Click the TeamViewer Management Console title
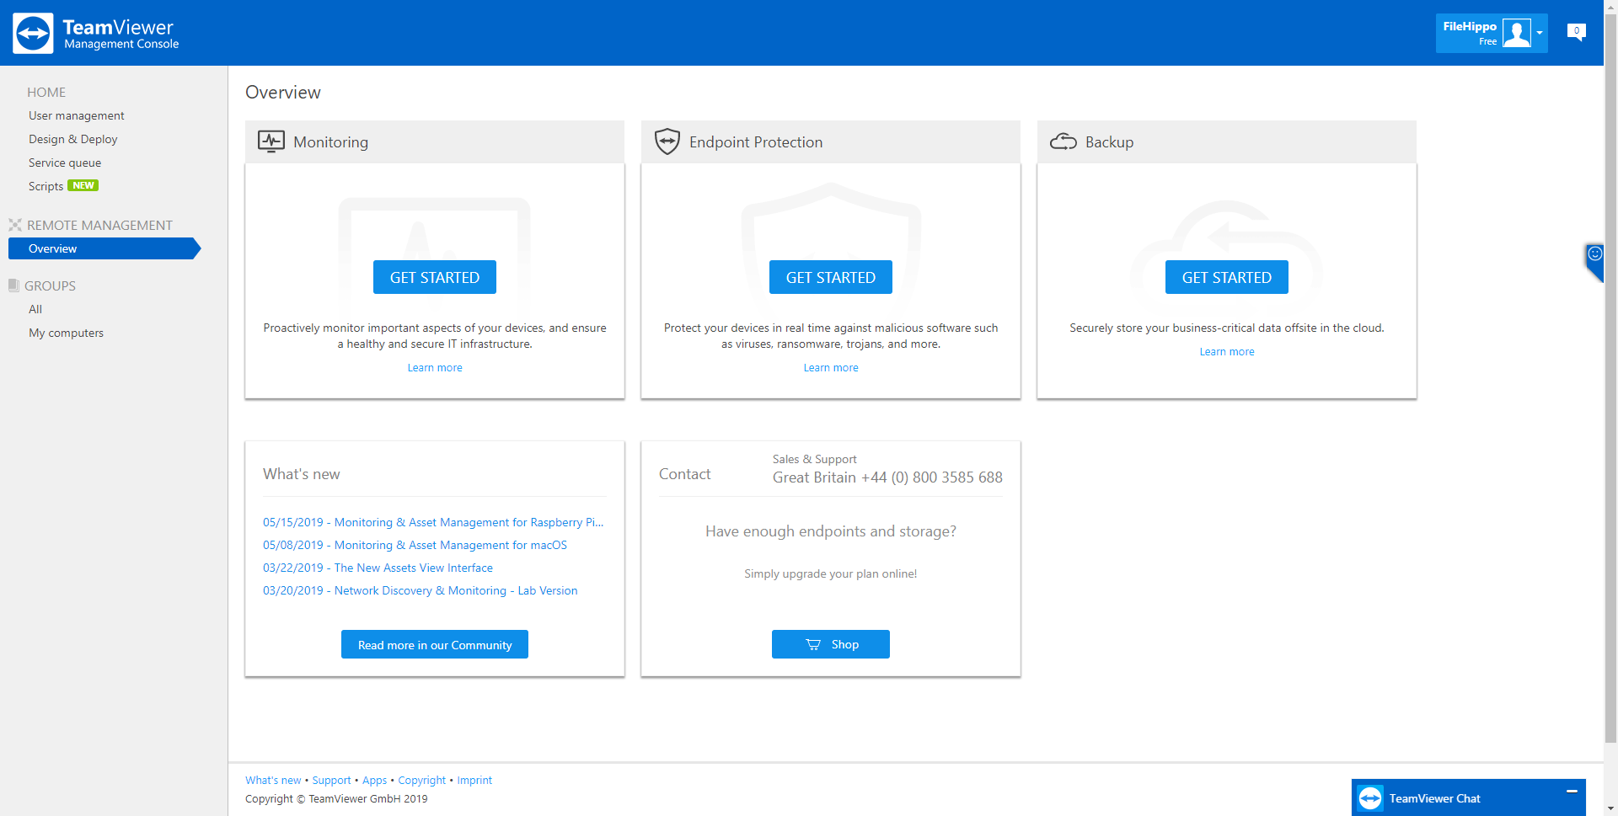The width and height of the screenshot is (1618, 816). [121, 34]
